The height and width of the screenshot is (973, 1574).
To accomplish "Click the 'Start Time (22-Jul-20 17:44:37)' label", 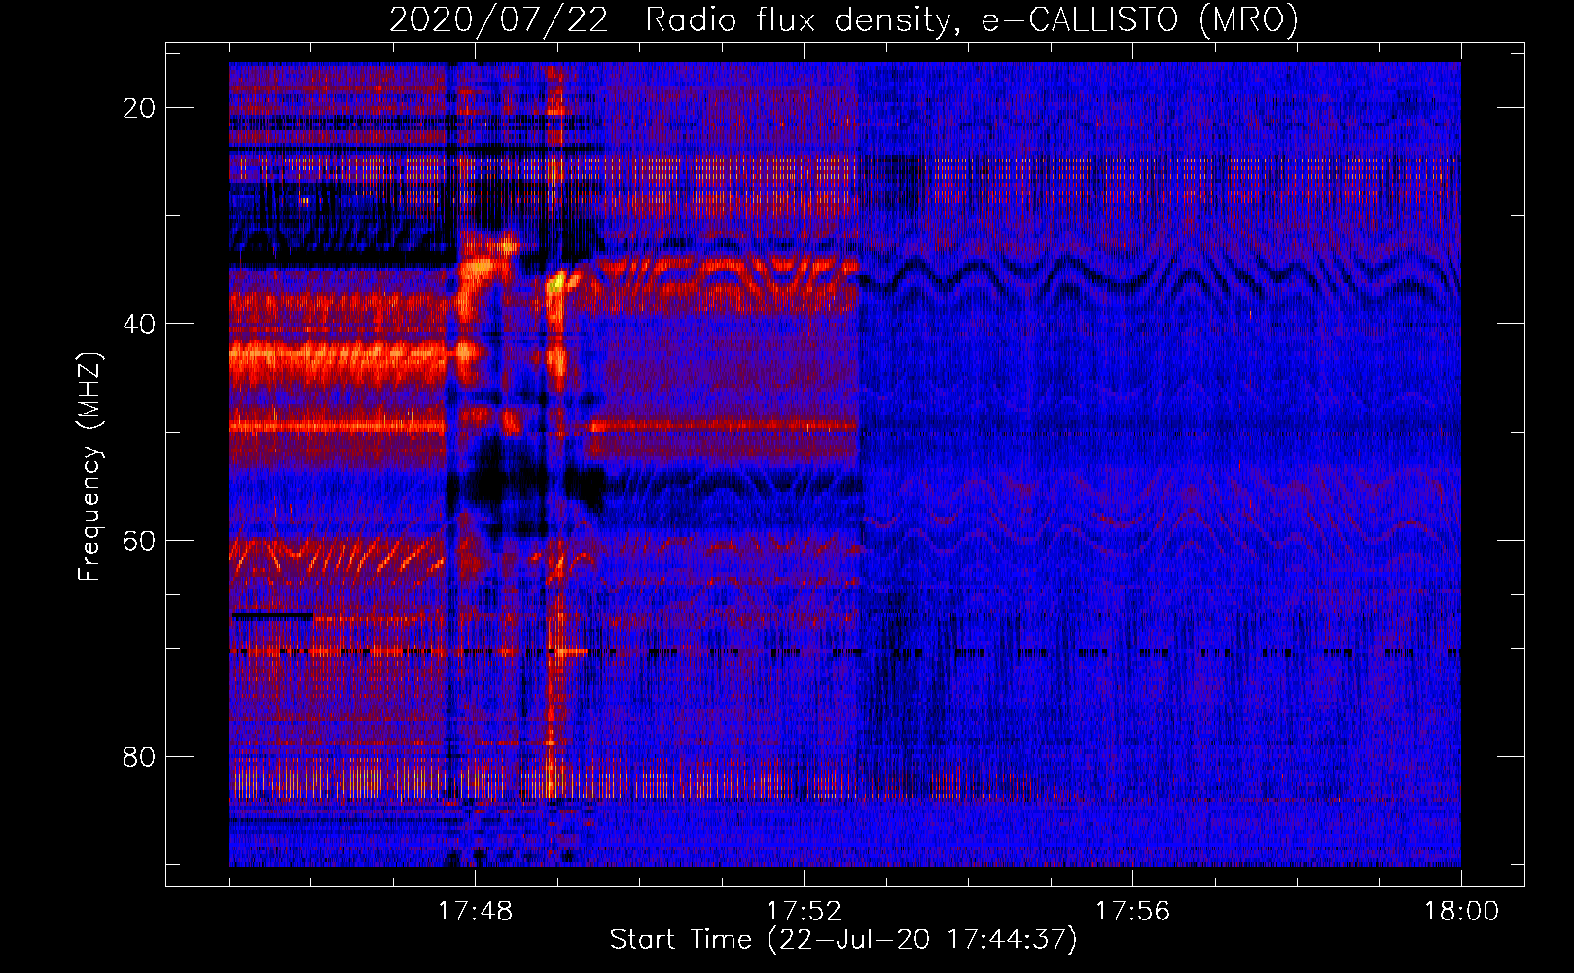I will (843, 940).
